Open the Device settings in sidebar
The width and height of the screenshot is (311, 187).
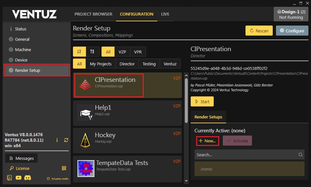pos(21,60)
